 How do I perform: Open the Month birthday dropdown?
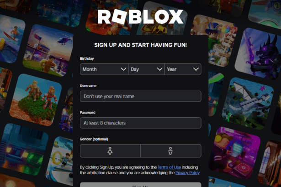coord(104,69)
